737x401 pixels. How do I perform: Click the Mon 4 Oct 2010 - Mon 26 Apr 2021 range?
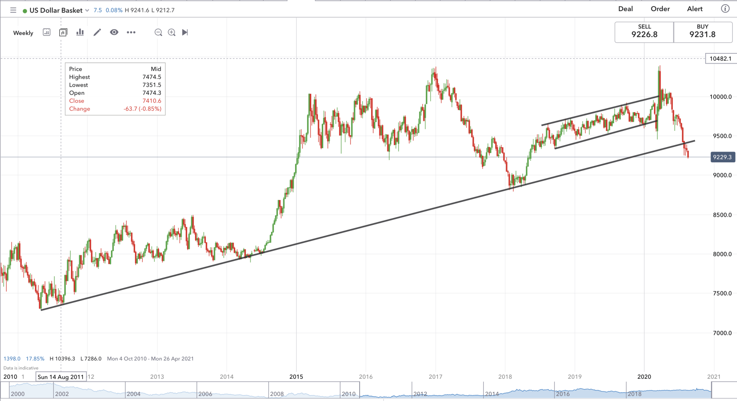[150, 359]
